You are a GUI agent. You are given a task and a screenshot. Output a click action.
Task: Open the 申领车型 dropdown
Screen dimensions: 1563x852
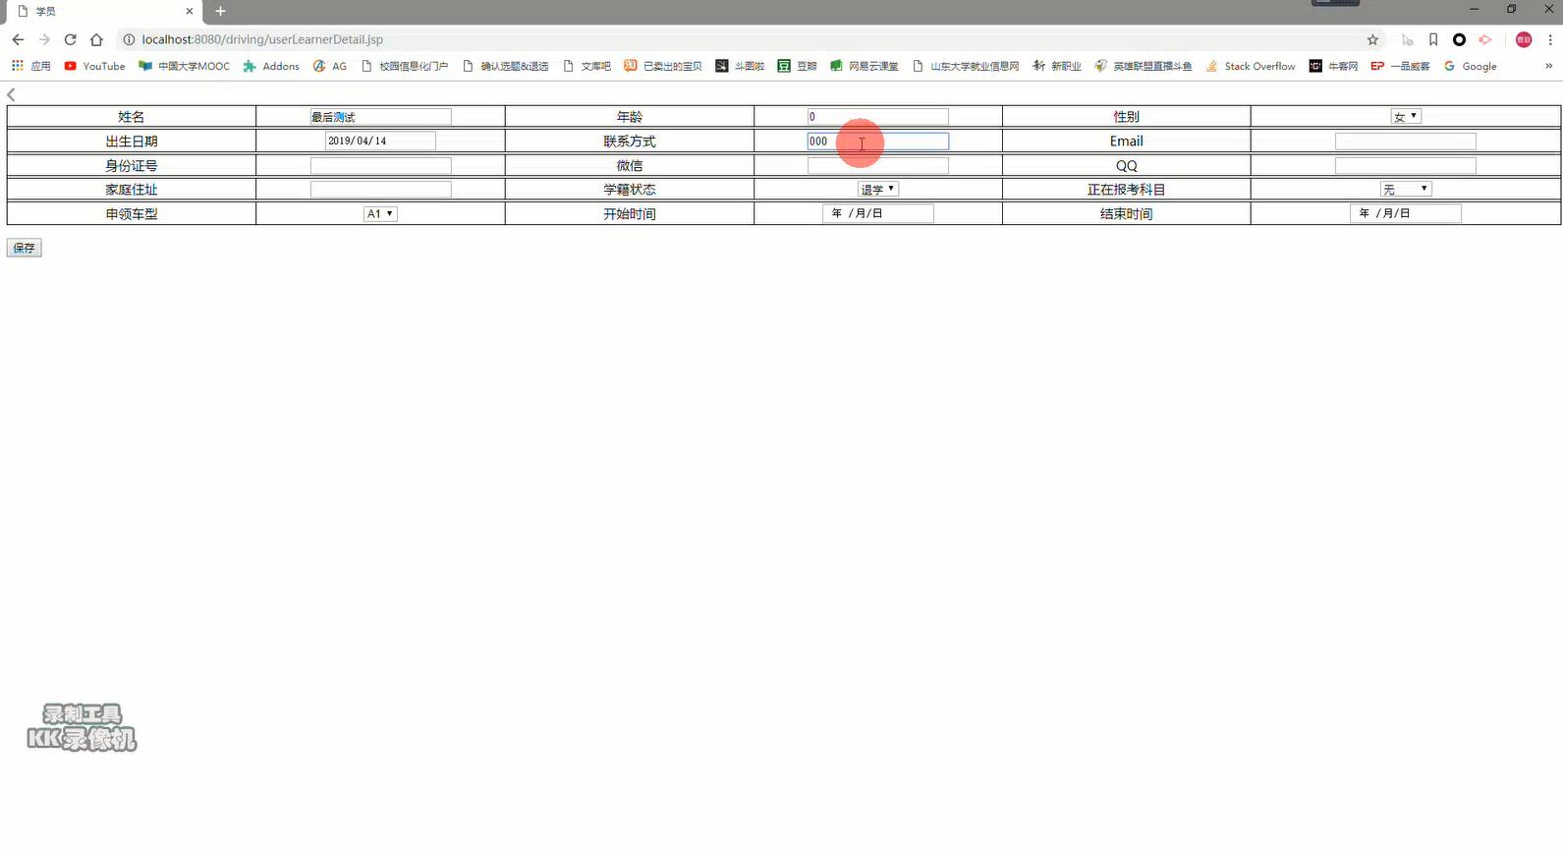380,213
